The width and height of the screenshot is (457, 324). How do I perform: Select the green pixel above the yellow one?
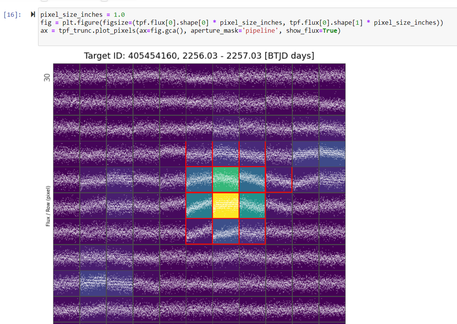tap(226, 179)
